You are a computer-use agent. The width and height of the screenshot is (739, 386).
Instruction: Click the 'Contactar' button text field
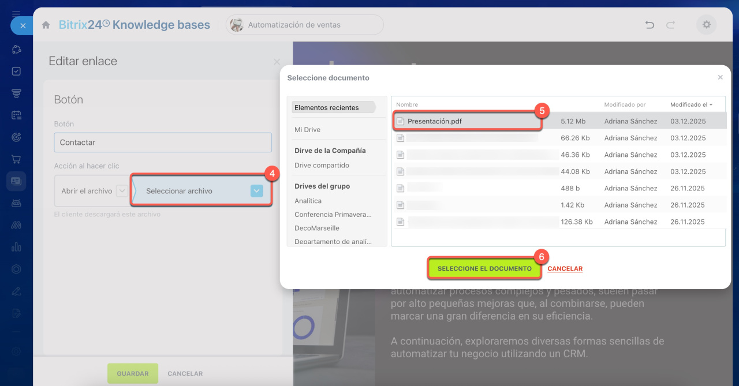click(x=163, y=143)
